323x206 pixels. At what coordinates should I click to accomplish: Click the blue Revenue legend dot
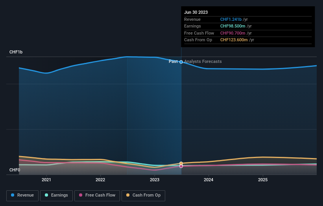(x=13, y=195)
